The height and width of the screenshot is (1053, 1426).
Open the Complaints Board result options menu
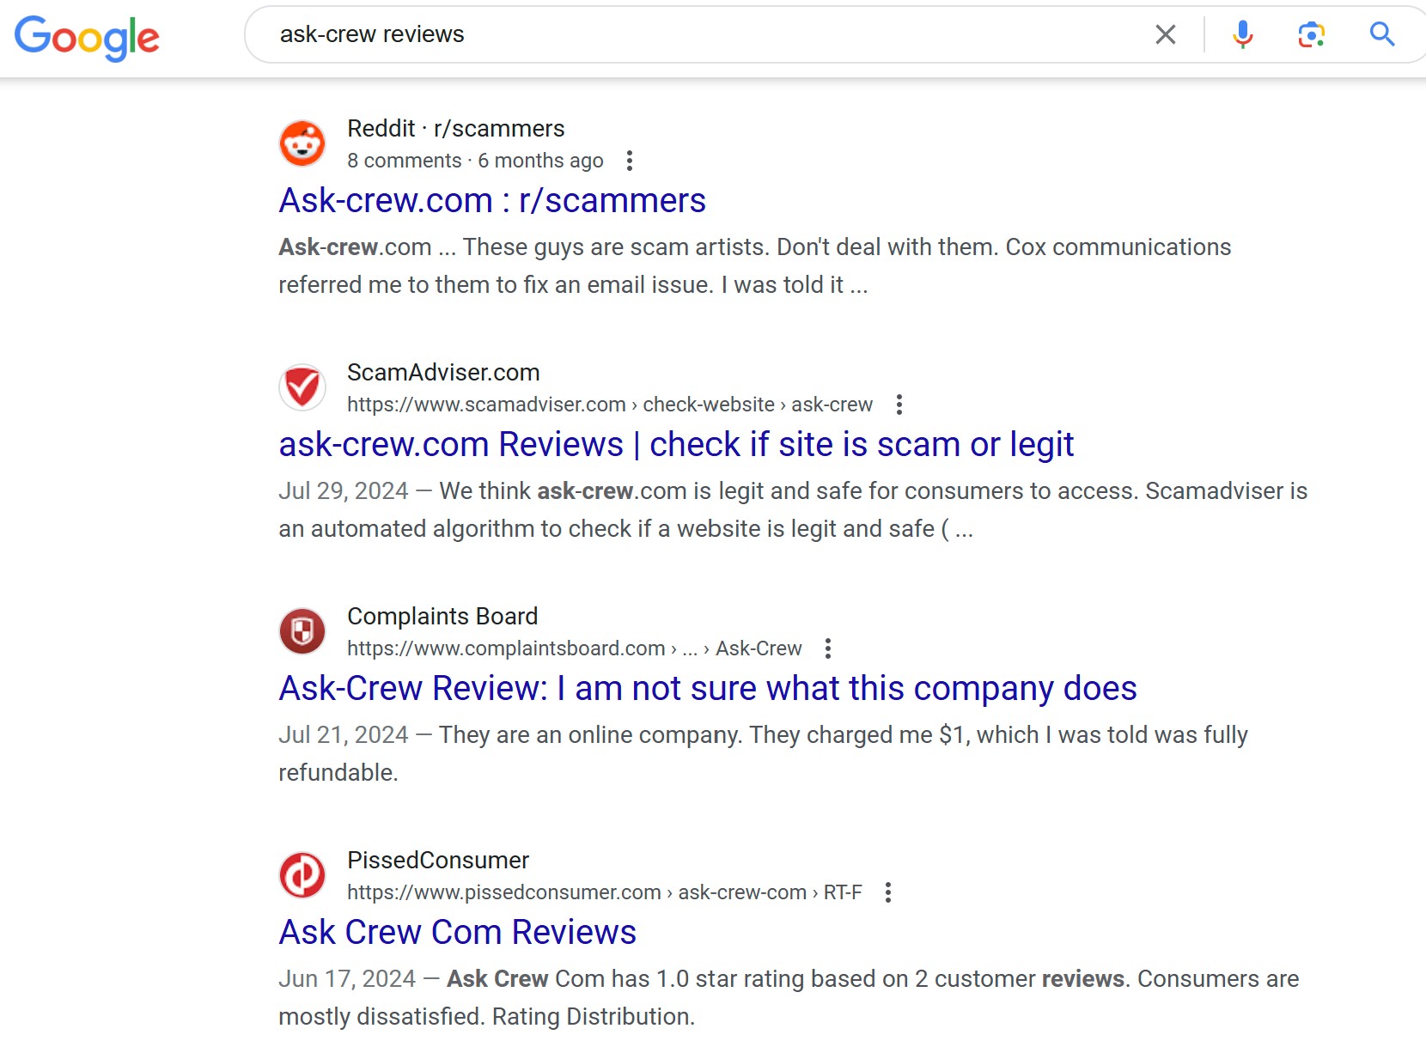[828, 648]
